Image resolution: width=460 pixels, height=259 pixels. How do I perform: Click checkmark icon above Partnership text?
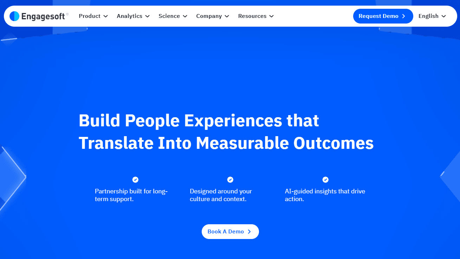(135, 180)
